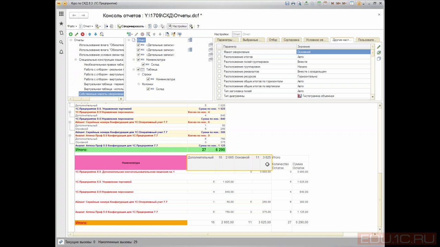Click the Гистограмма объемная value

pyautogui.click(x=333, y=96)
